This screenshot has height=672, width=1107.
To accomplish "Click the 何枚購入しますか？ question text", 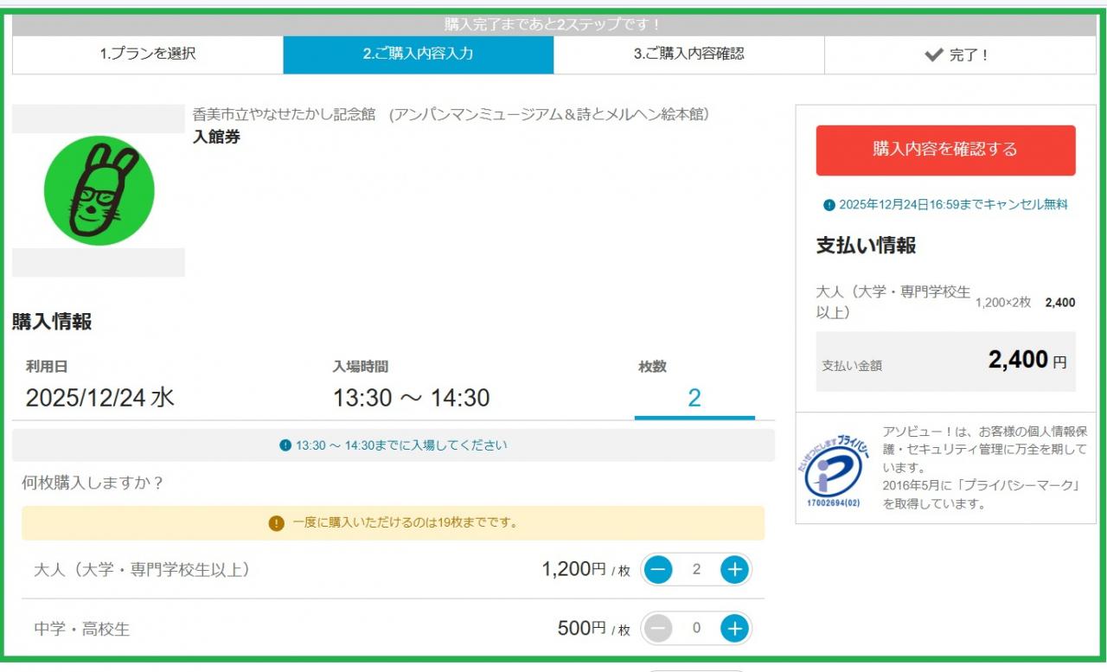I will coord(93,483).
